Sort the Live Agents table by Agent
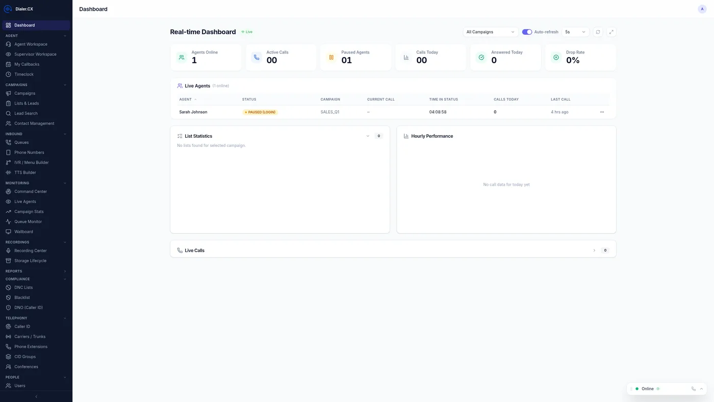Image resolution: width=714 pixels, height=402 pixels. coord(188,99)
